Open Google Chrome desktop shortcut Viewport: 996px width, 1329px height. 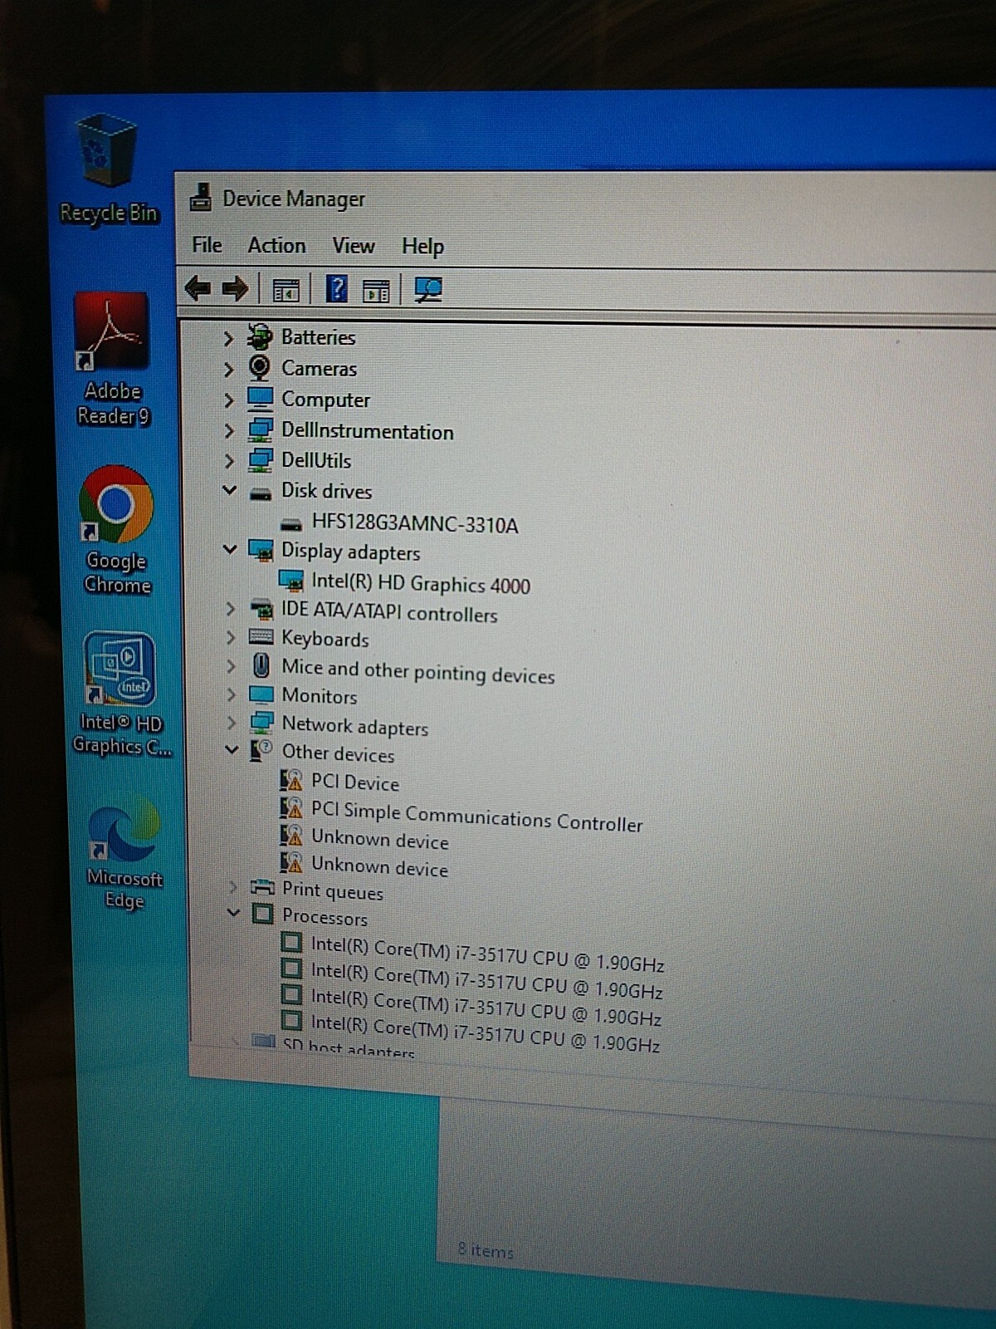pos(116,530)
